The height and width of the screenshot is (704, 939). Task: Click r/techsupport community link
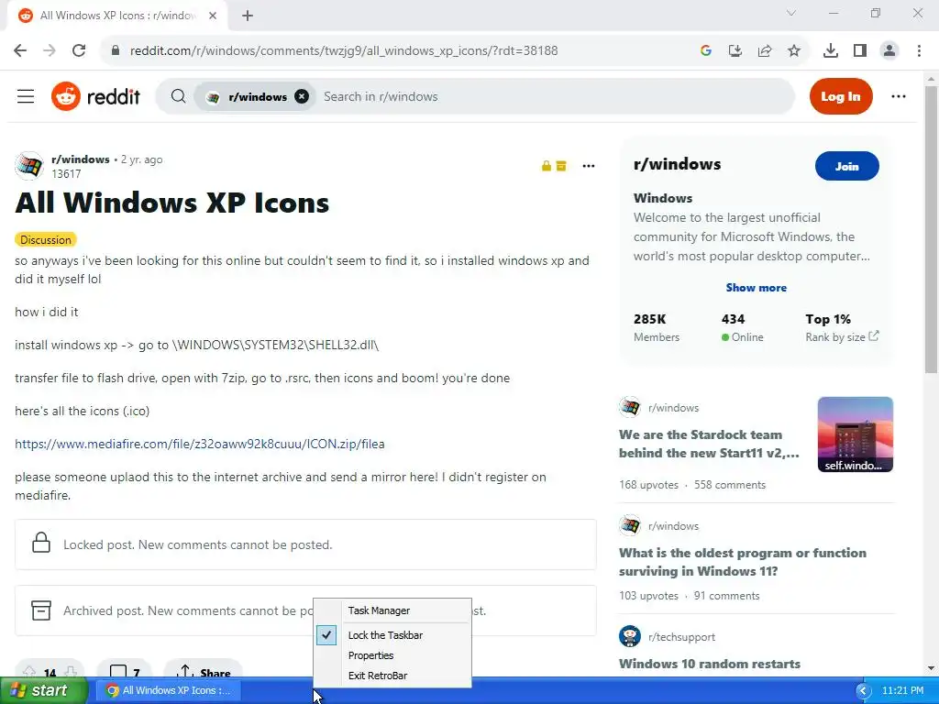tap(681, 637)
